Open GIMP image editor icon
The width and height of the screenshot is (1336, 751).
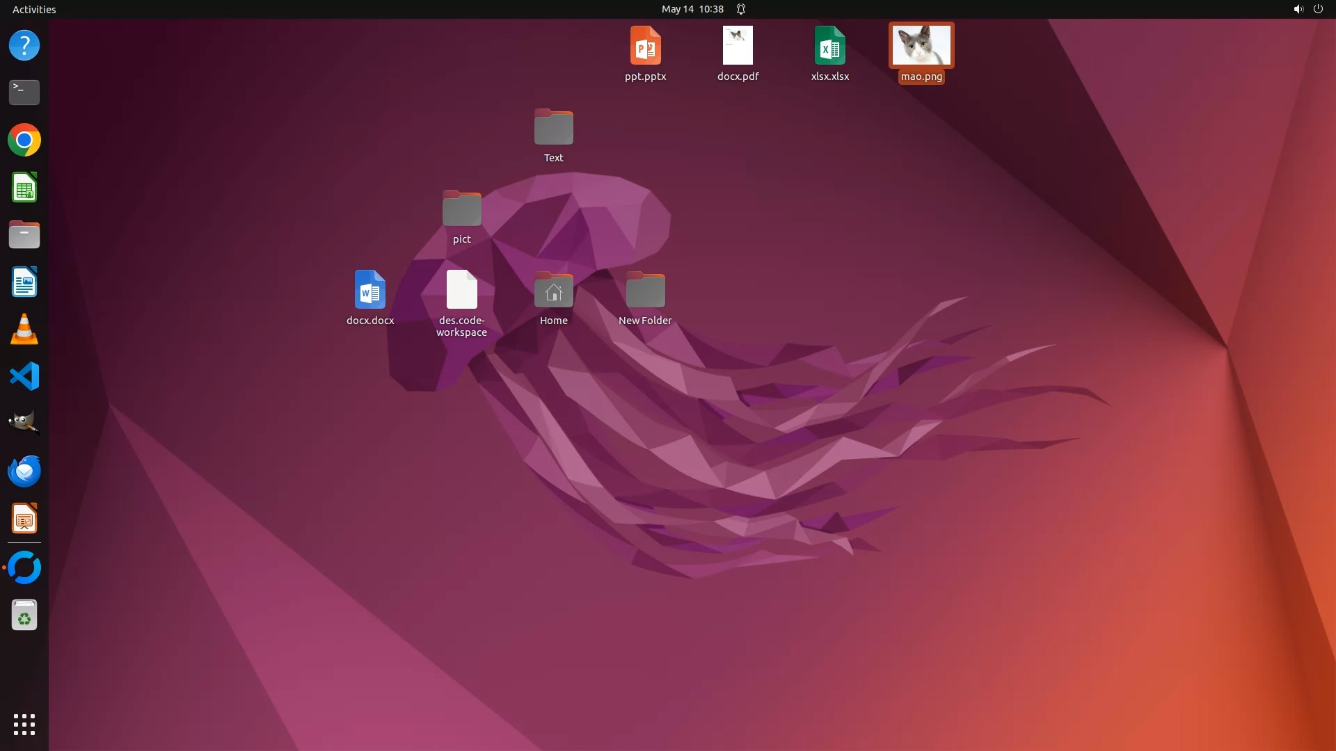[x=24, y=423]
